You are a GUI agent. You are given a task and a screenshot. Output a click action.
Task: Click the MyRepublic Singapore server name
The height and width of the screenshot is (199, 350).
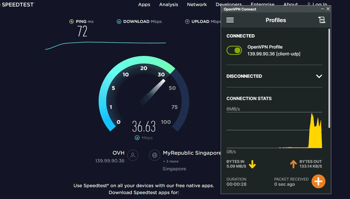(x=192, y=153)
